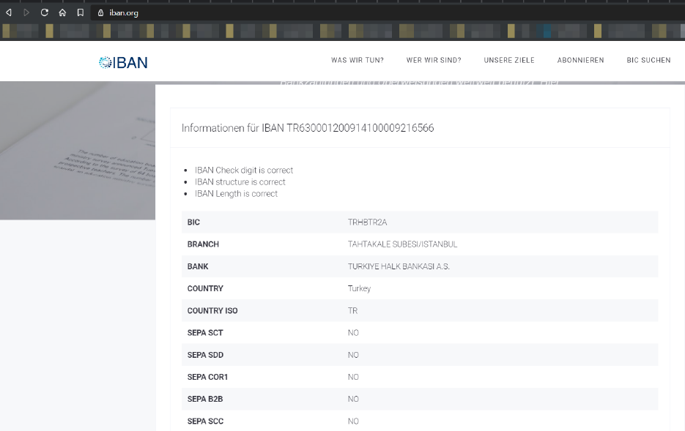Go back using the browser back arrow
Viewport: 685px width, 431px height.
coord(8,12)
